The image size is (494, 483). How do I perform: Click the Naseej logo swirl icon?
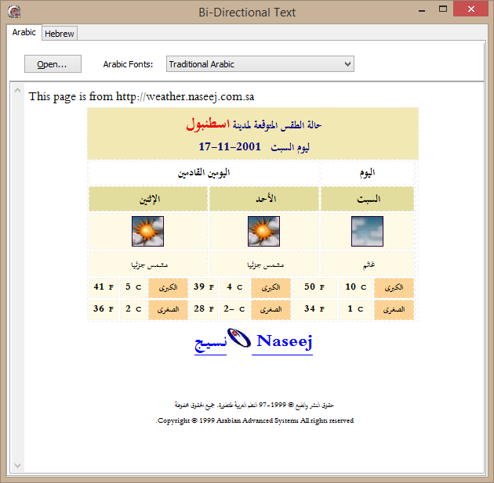tap(239, 341)
